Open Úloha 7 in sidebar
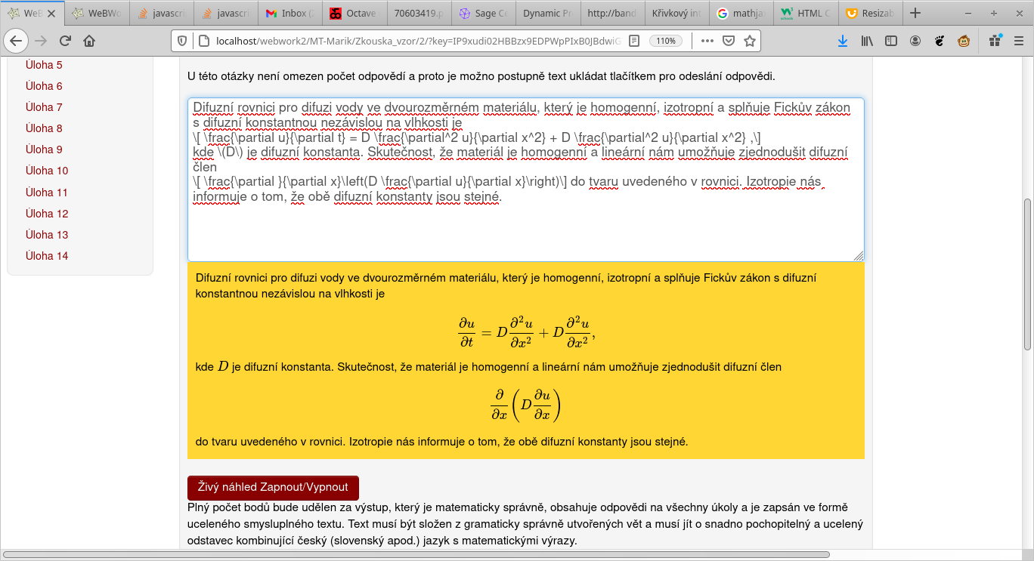 click(44, 107)
